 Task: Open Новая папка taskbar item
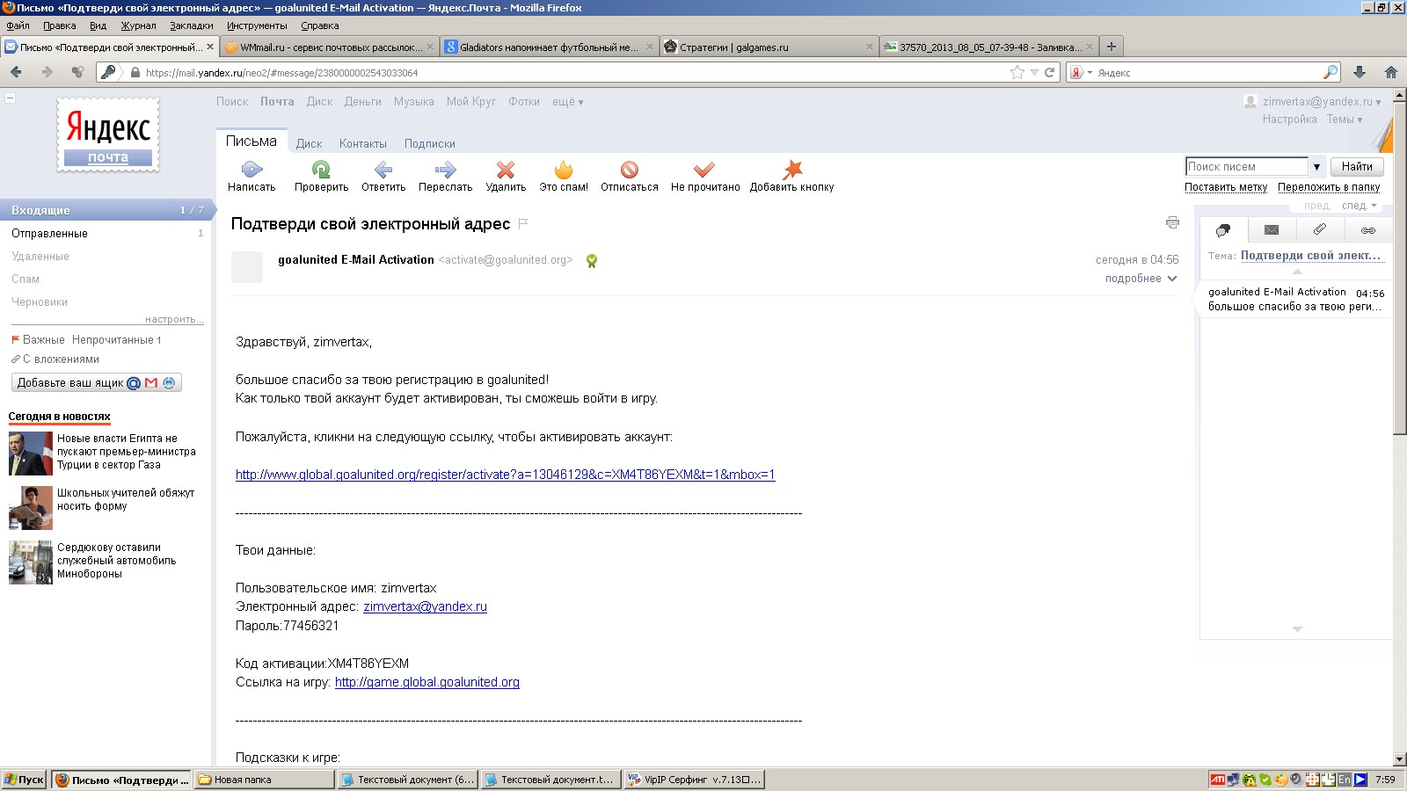point(264,780)
